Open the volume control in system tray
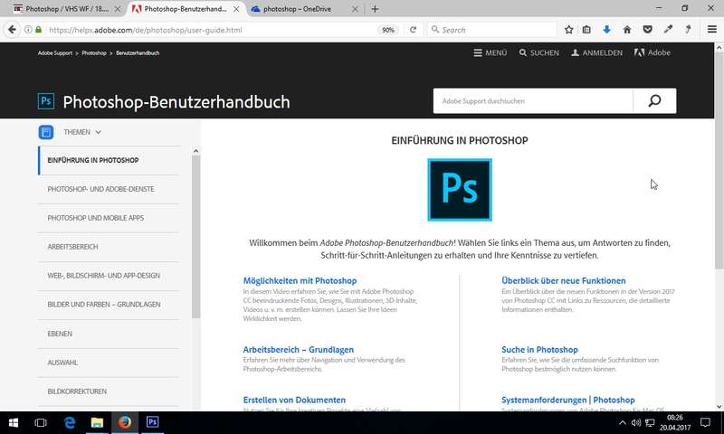 pos(636,422)
